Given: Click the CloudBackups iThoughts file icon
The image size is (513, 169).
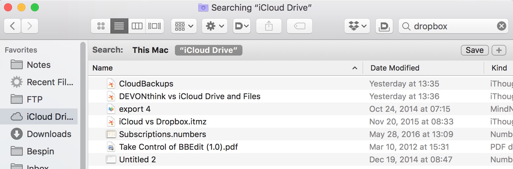Looking at the screenshot, I should [x=111, y=84].
